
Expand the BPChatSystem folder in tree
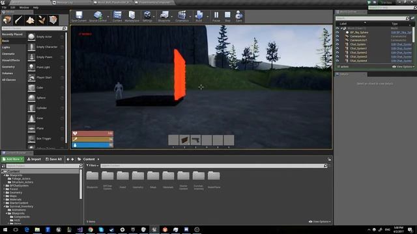(x=5, y=186)
